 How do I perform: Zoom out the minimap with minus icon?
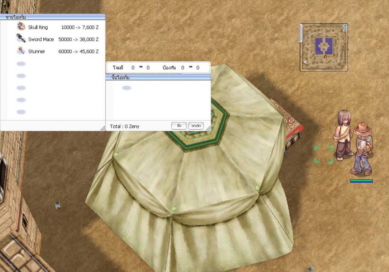345,30
